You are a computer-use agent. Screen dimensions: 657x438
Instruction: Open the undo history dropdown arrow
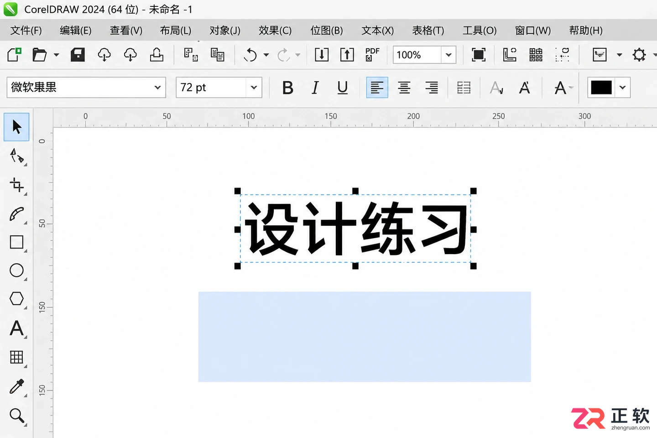coord(266,55)
